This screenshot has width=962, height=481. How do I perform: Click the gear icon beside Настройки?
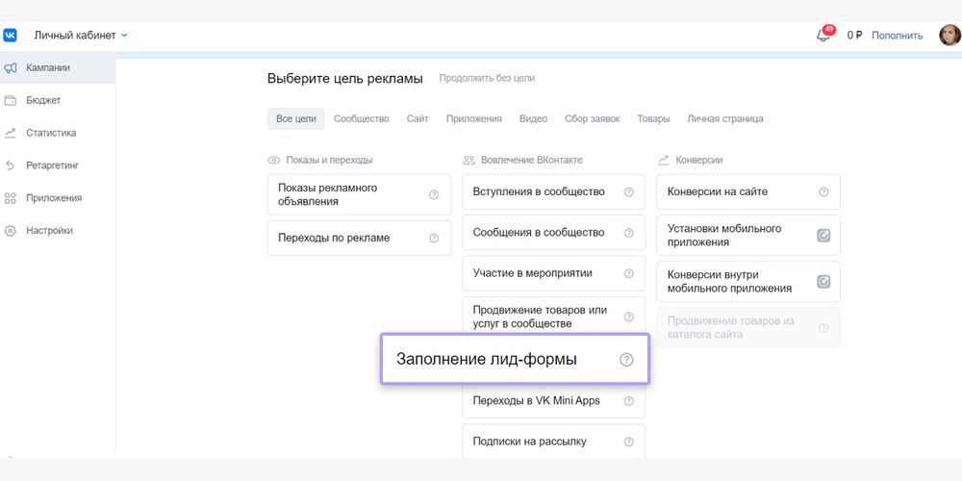coord(11,231)
